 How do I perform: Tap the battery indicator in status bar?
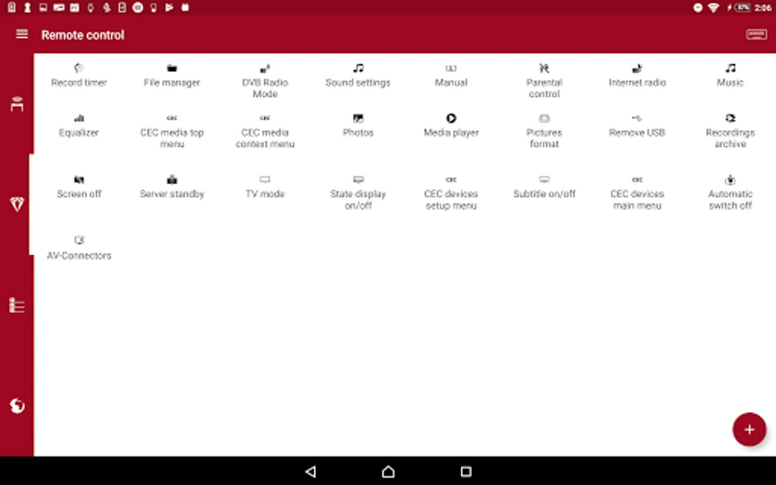coord(743,8)
